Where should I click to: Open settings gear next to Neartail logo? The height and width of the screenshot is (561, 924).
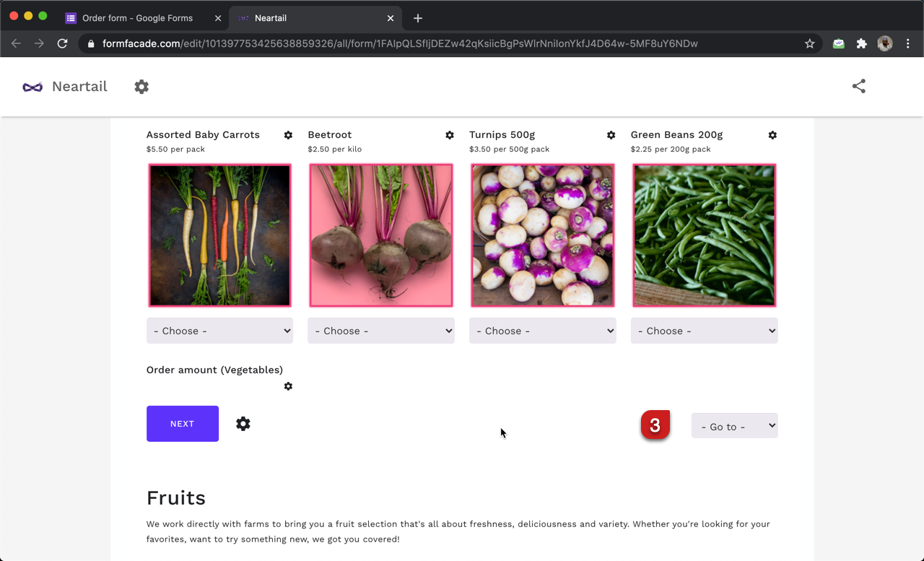tap(141, 87)
